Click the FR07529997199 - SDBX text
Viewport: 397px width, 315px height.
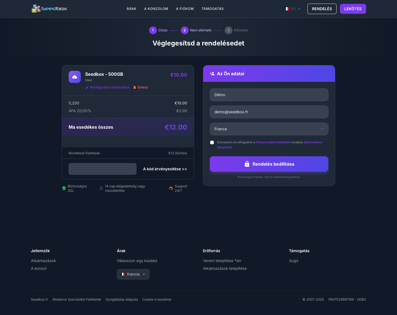(x=347, y=300)
